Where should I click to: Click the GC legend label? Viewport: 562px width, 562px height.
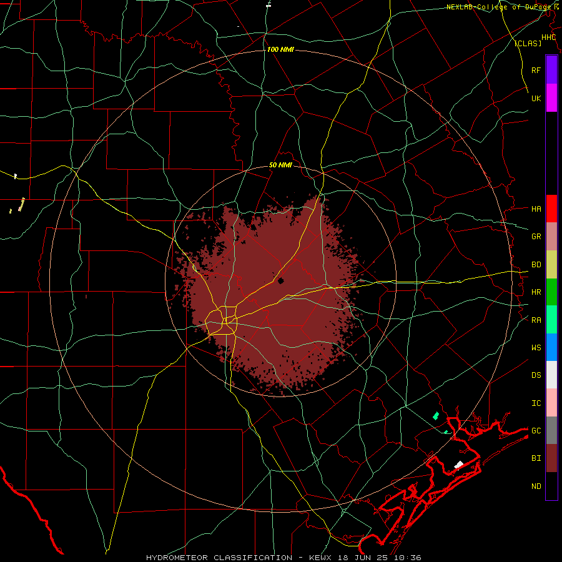[x=536, y=430]
